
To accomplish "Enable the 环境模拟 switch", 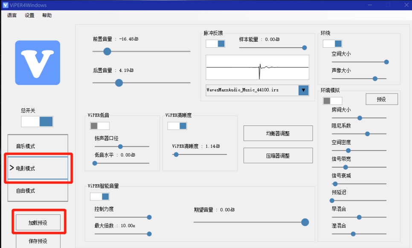I will tap(332, 101).
